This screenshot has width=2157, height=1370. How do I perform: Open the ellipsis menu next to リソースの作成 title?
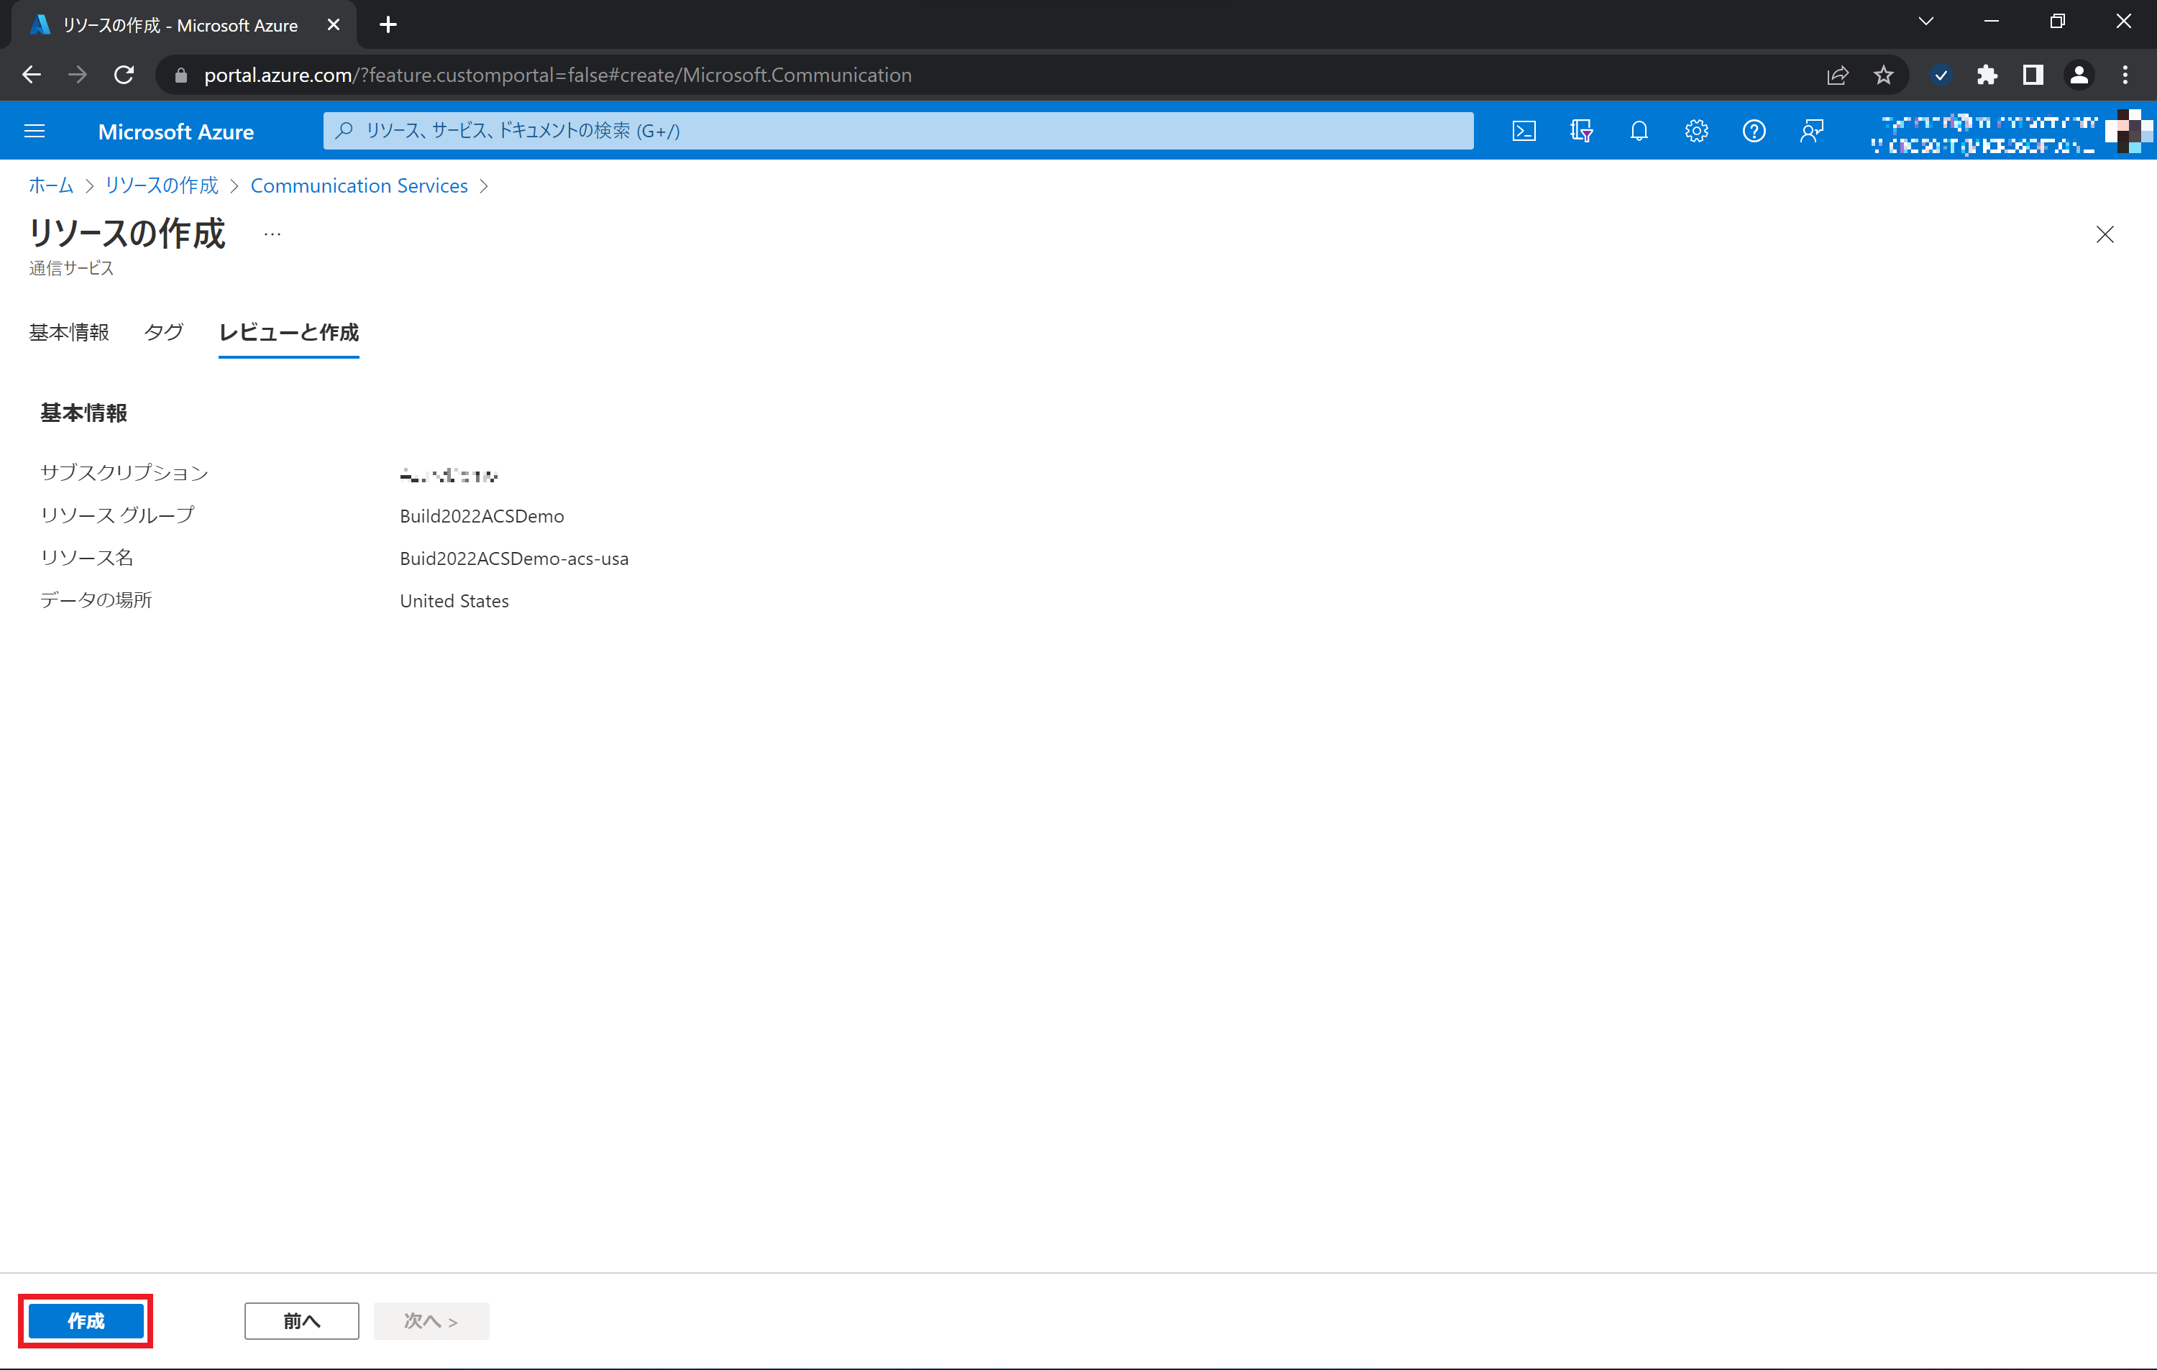click(271, 234)
